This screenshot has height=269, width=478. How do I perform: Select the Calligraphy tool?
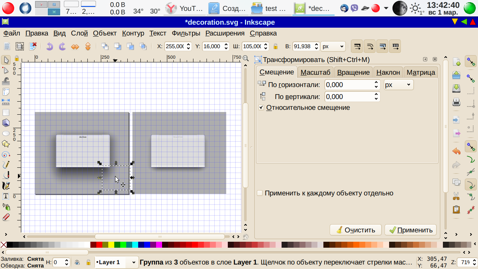[6, 186]
